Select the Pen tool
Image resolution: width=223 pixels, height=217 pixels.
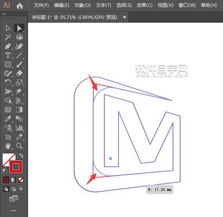click(x=8, y=46)
